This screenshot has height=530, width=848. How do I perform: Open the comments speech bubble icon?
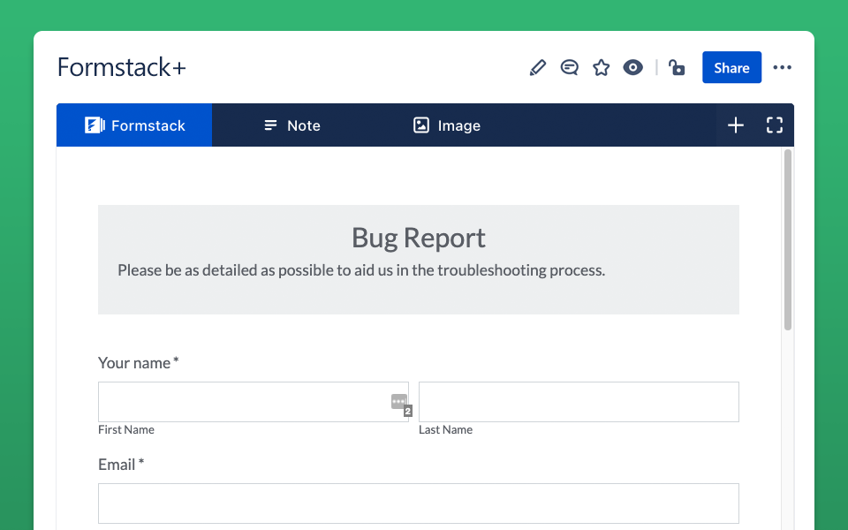pyautogui.click(x=569, y=68)
